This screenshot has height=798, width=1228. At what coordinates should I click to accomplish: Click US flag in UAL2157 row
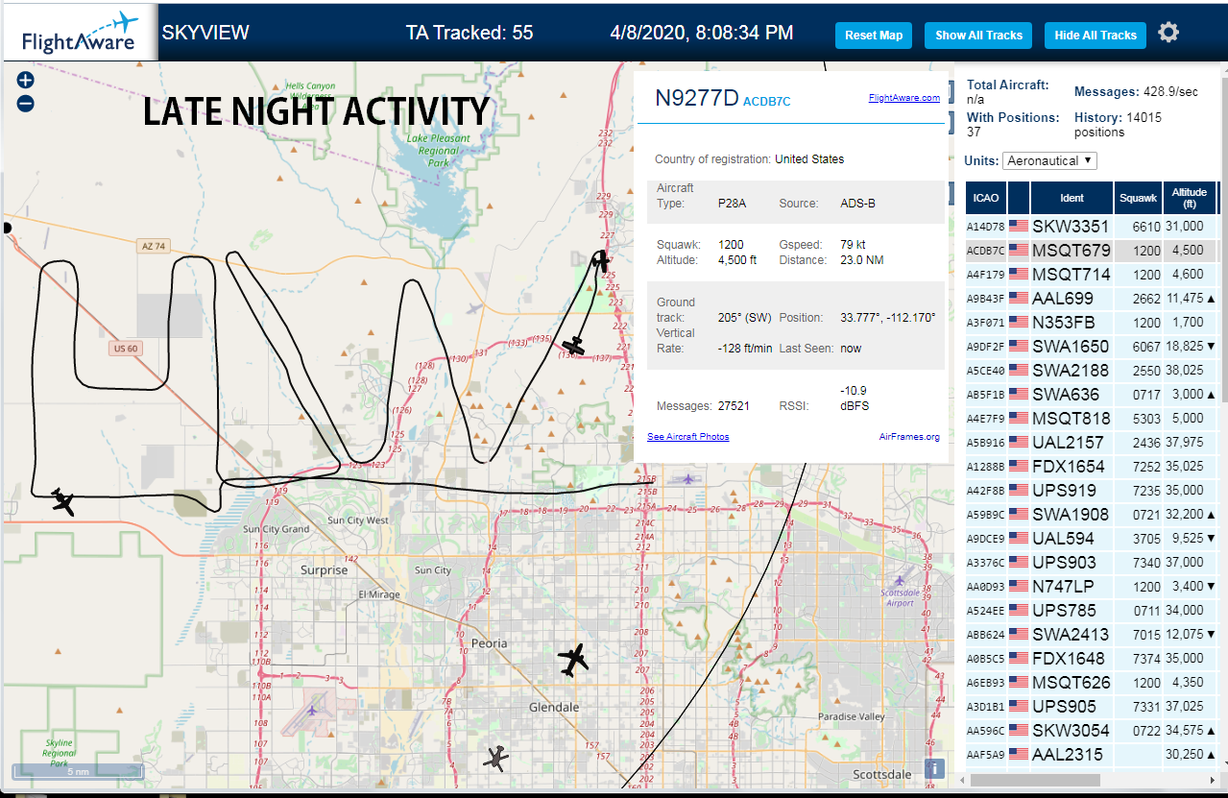click(1019, 443)
